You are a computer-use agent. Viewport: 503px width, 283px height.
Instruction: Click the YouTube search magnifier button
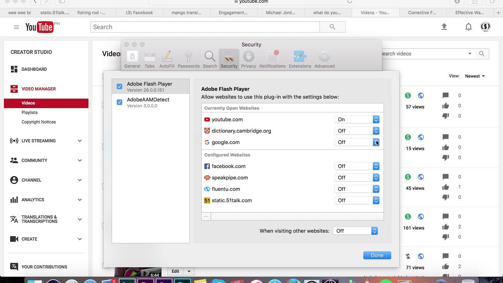pyautogui.click(x=332, y=27)
